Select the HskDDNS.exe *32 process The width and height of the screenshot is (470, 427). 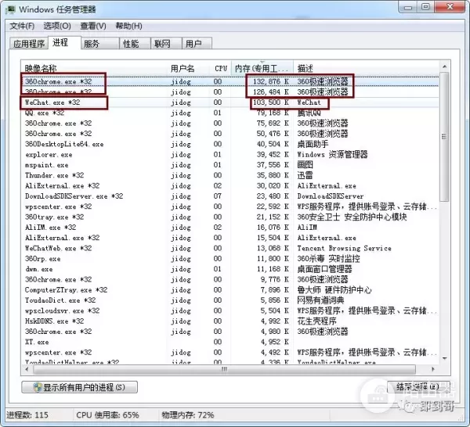[54, 321]
